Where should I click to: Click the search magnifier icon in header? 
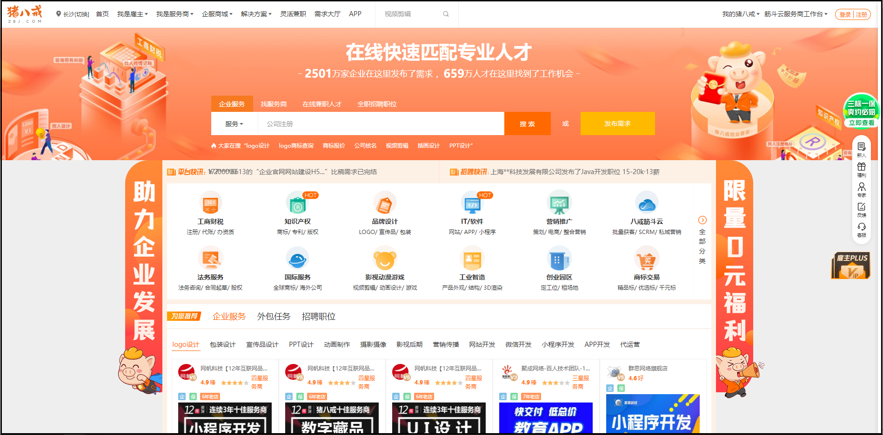pos(446,14)
